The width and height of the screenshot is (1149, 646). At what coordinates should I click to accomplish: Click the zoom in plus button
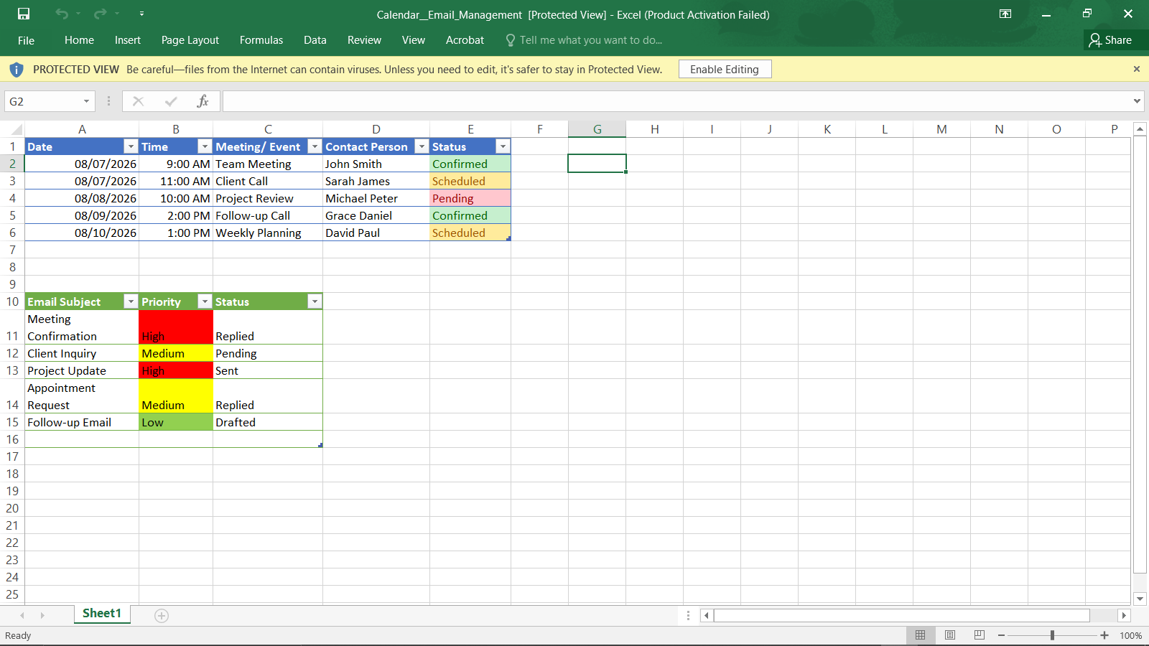point(1104,635)
